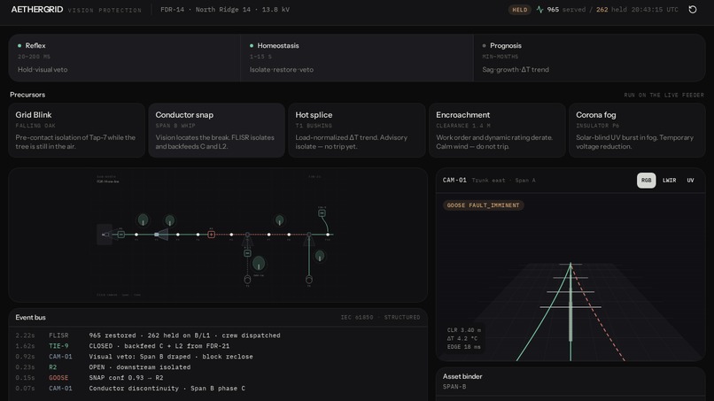Click transformer circle at the solid lateral's end
The image size is (714, 401).
pyautogui.click(x=309, y=279)
